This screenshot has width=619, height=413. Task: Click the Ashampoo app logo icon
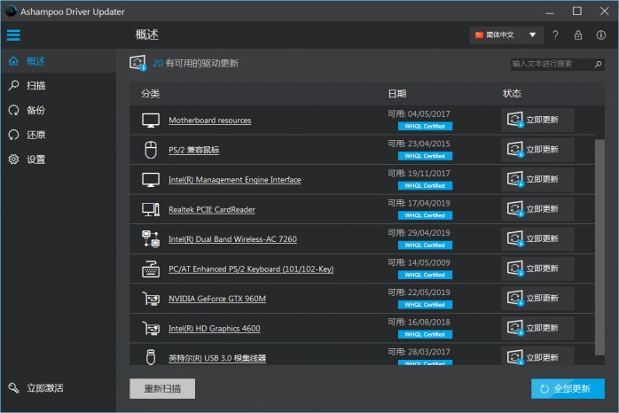[x=11, y=12]
